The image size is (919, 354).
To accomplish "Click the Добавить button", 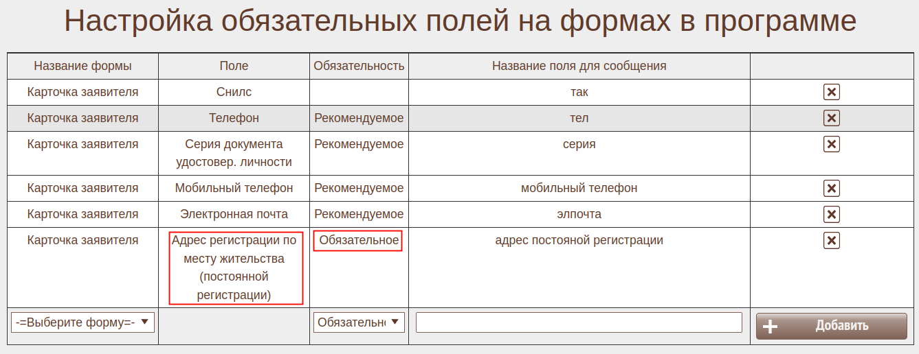I will (831, 326).
